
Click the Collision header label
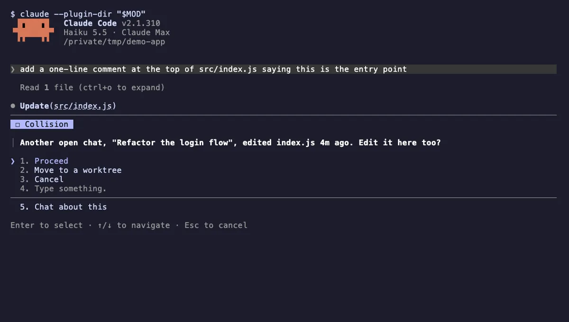tap(46, 125)
